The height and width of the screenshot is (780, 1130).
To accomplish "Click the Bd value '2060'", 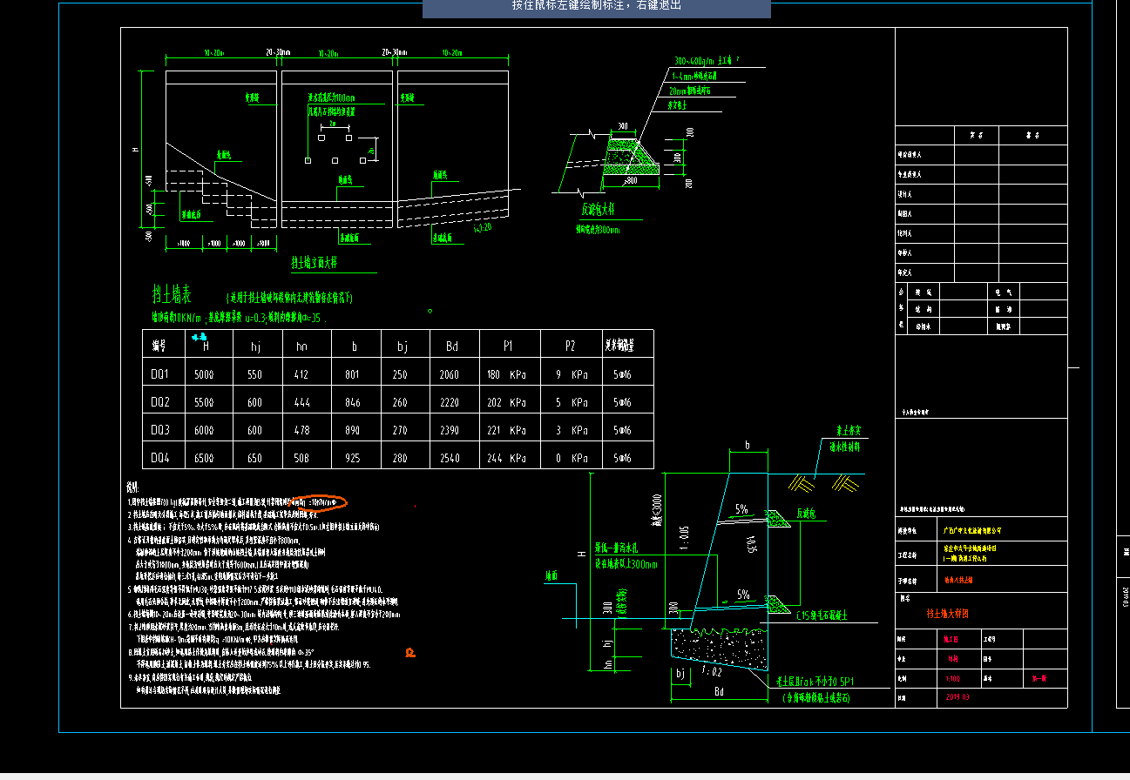I will tap(451, 375).
